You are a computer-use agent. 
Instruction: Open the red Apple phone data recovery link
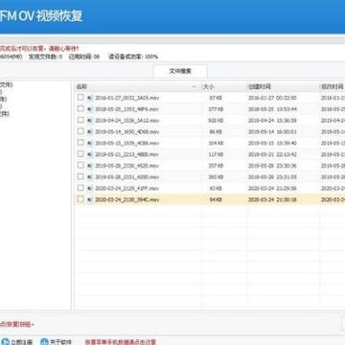[x=121, y=342]
